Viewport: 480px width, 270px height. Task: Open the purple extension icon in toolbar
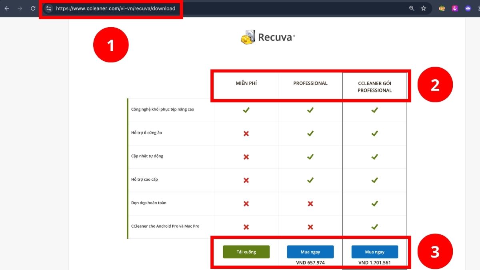point(468,8)
